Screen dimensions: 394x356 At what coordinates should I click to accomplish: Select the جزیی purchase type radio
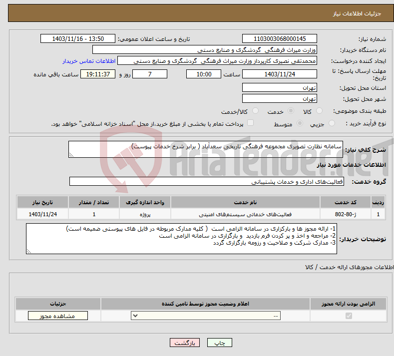point(332,123)
